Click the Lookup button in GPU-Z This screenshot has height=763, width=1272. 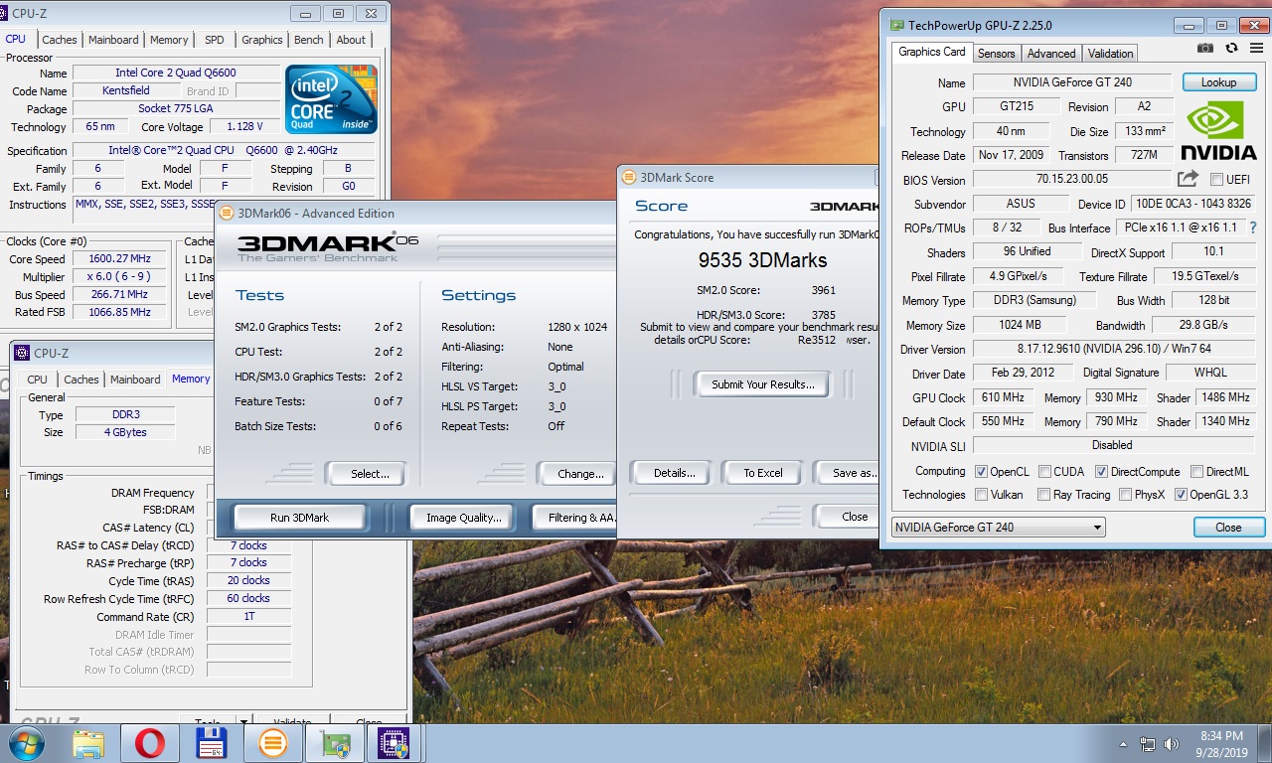point(1218,82)
